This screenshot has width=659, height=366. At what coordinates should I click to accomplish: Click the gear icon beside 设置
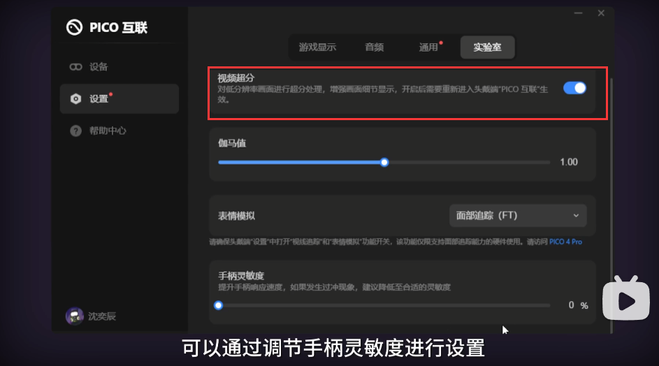point(75,98)
